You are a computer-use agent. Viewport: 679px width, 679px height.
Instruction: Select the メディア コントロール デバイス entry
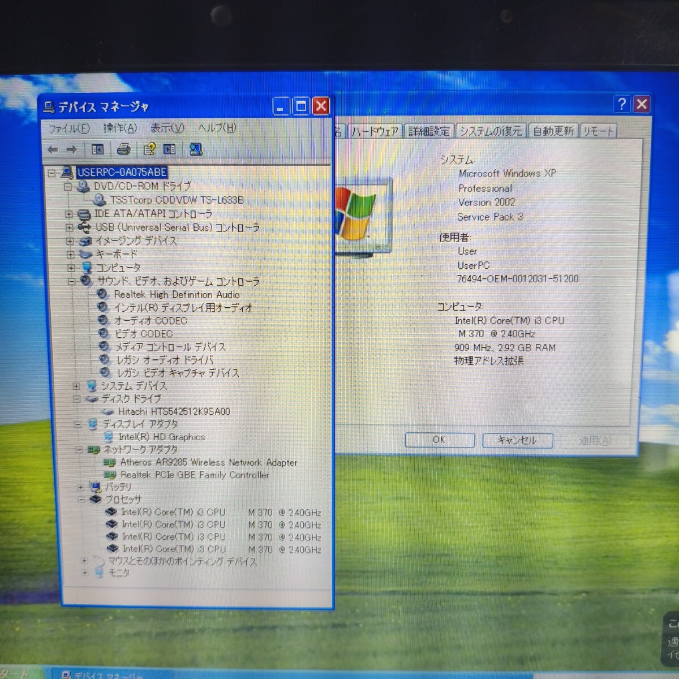[x=170, y=347]
